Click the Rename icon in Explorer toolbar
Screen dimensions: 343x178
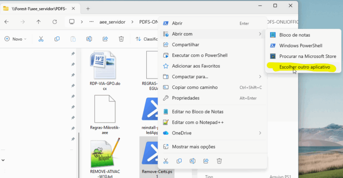[89, 39]
